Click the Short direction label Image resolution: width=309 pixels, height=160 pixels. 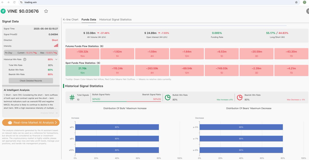(x=55, y=40)
